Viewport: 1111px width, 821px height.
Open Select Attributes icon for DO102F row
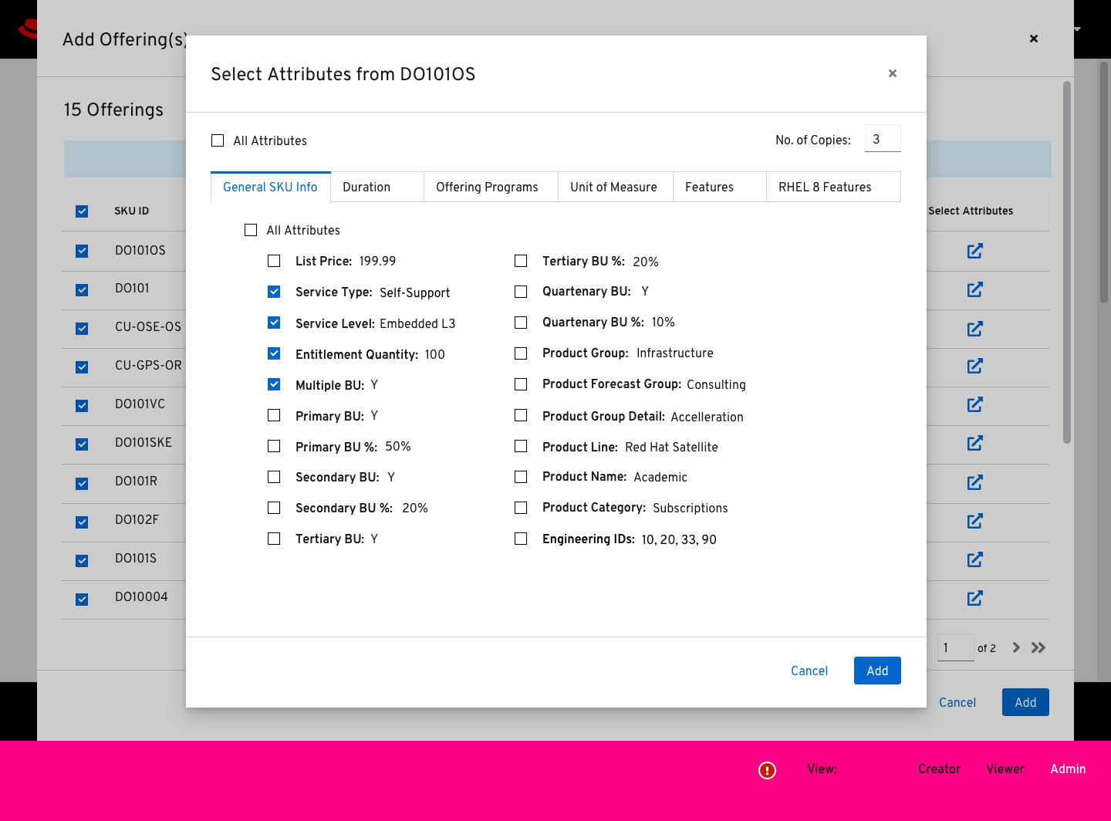[974, 521]
